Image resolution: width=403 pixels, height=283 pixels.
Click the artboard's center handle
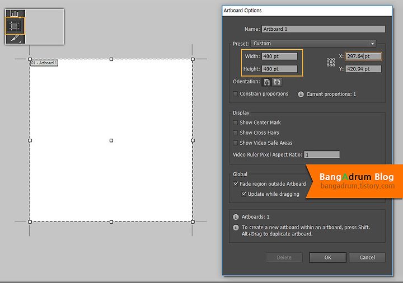click(111, 140)
